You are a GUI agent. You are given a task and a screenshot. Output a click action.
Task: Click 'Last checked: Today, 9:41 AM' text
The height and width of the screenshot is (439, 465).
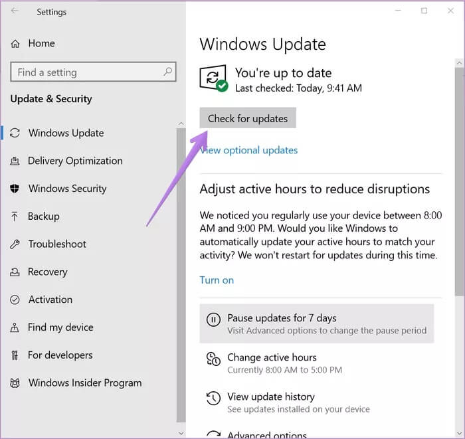pos(298,88)
